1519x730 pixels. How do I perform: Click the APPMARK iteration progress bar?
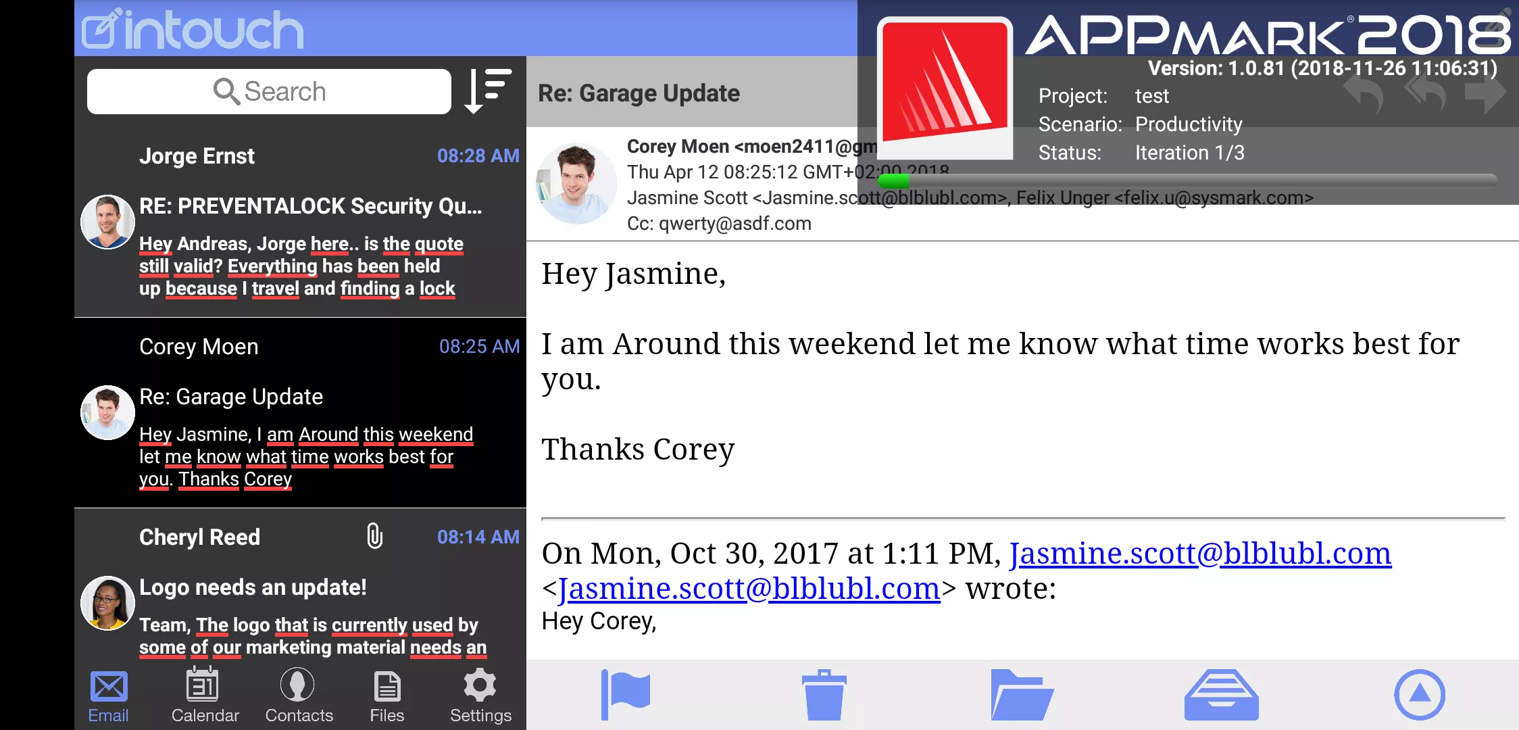click(1187, 180)
